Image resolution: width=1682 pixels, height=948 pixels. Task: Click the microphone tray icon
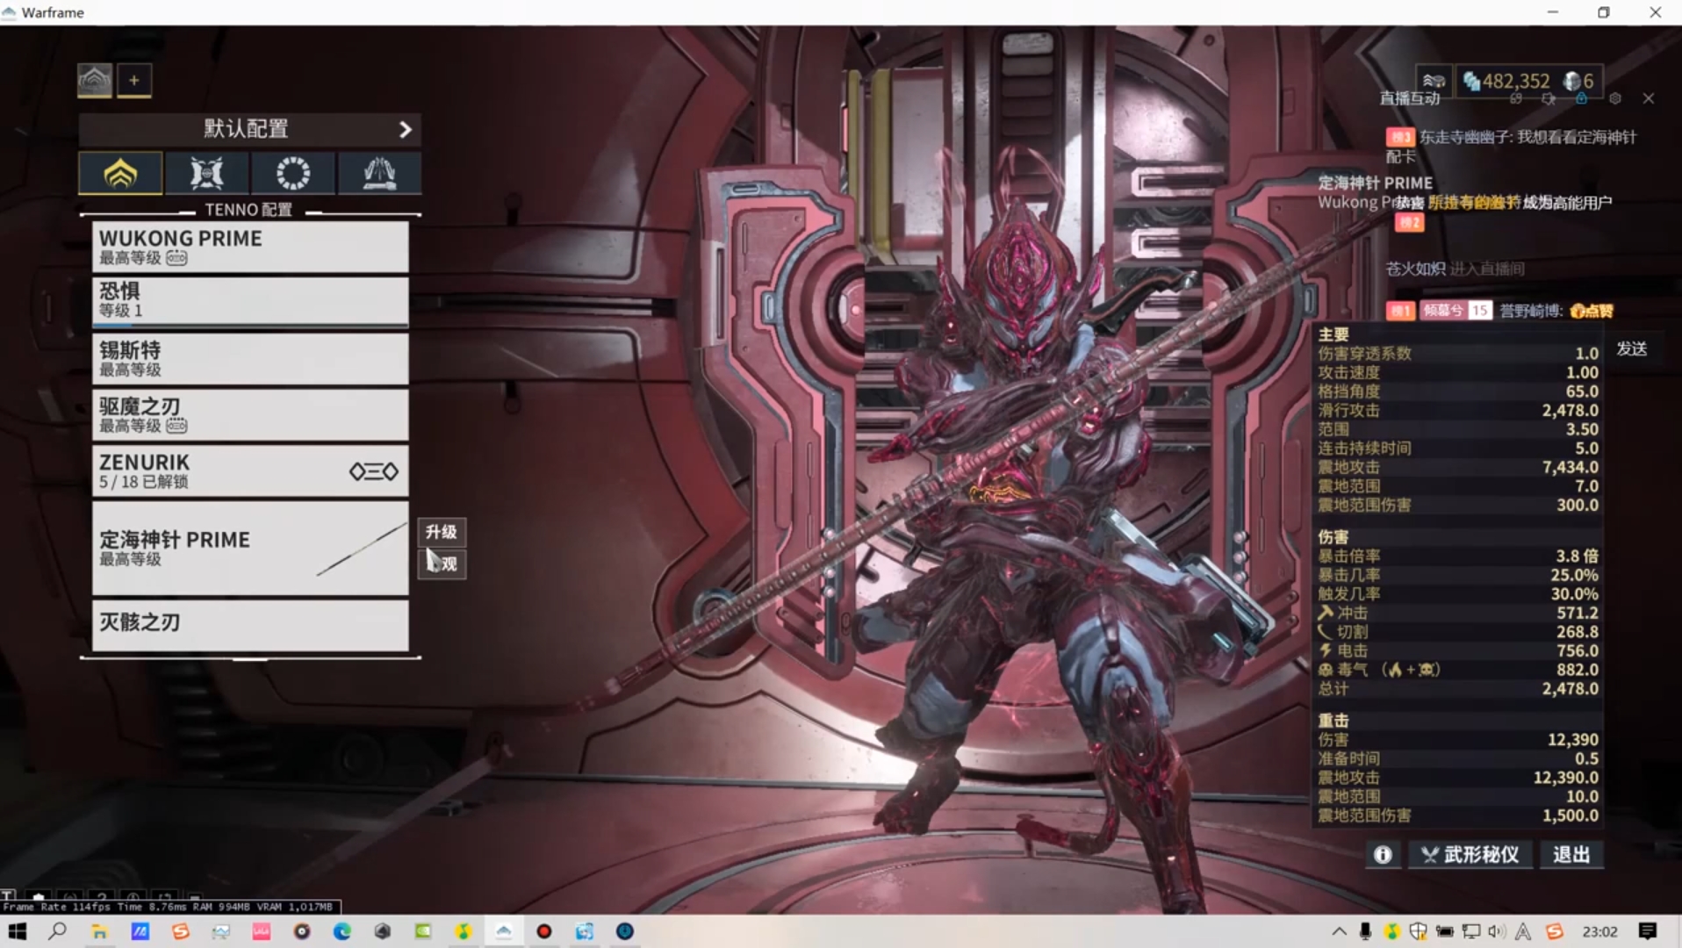coord(1365,931)
